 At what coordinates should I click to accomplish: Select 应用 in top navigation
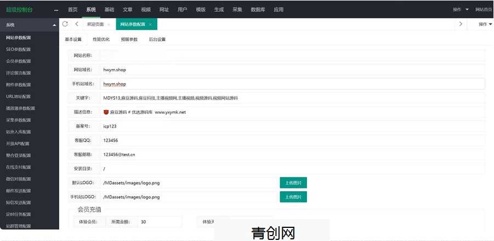click(279, 9)
